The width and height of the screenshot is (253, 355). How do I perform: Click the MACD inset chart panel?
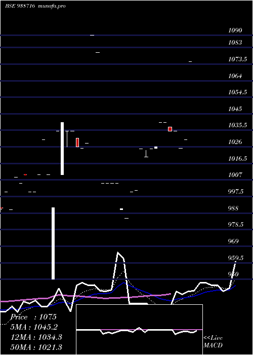[139, 330]
